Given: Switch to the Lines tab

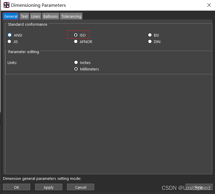Looking at the screenshot, I should pyautogui.click(x=35, y=16).
